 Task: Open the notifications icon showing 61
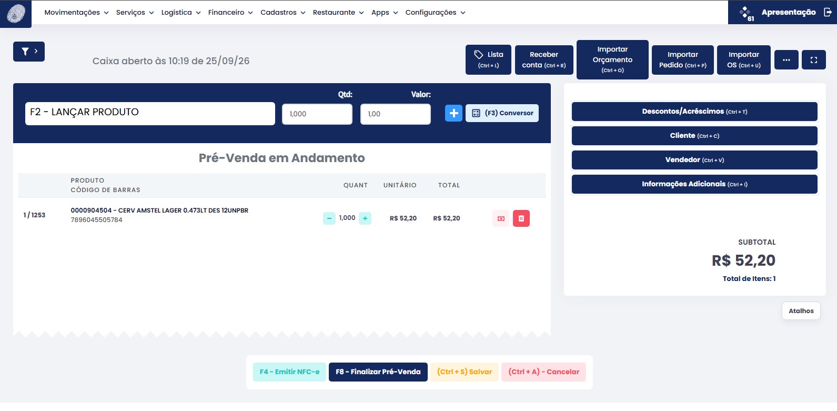[x=746, y=13]
